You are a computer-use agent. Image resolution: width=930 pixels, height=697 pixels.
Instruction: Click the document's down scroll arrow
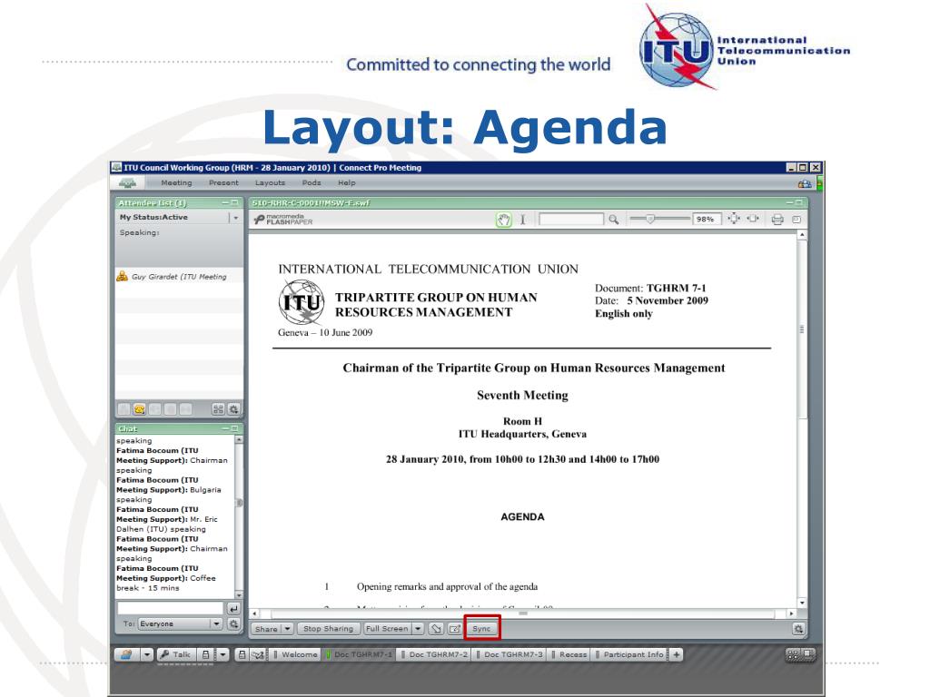tap(802, 603)
